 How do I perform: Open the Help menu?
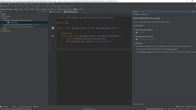(53, 4)
